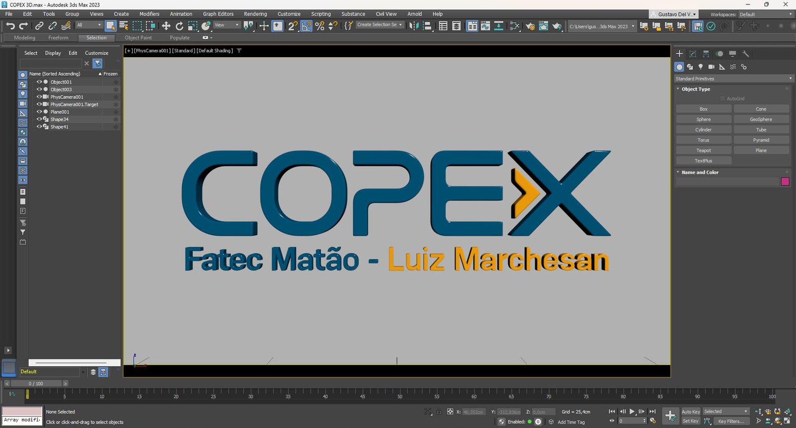The height and width of the screenshot is (428, 796).
Task: Open the Modify panel tab icon
Action: 693,54
